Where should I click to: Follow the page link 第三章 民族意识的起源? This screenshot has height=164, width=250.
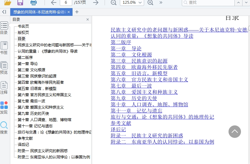coord(139,61)
